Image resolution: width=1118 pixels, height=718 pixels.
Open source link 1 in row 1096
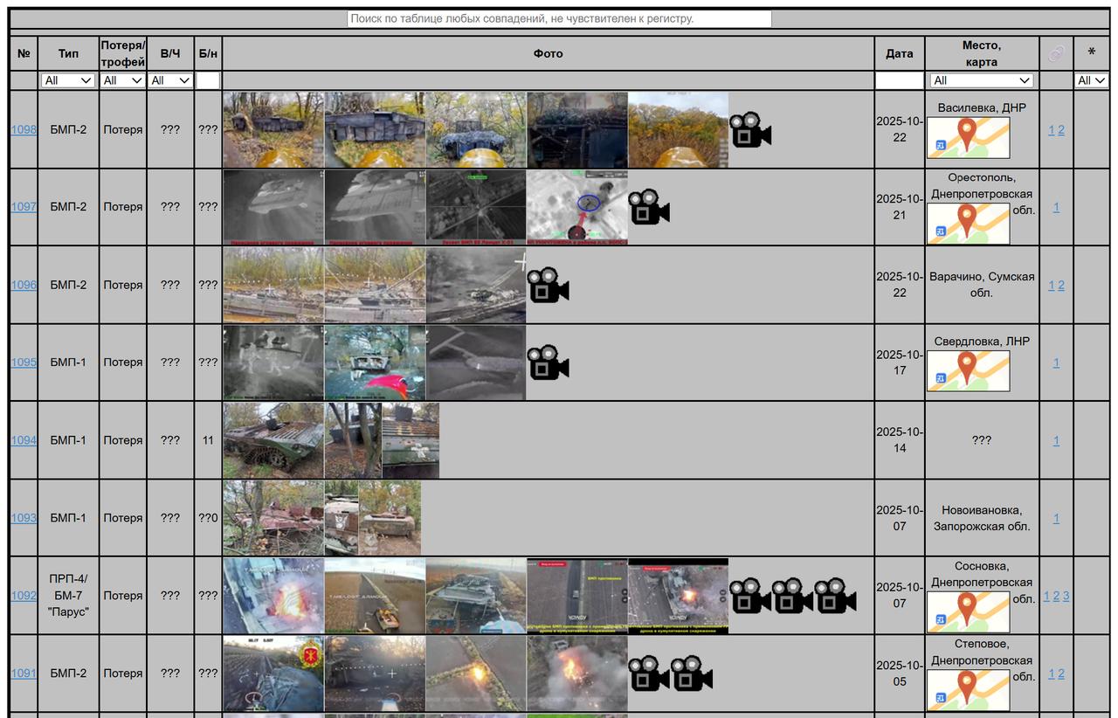[1052, 285]
